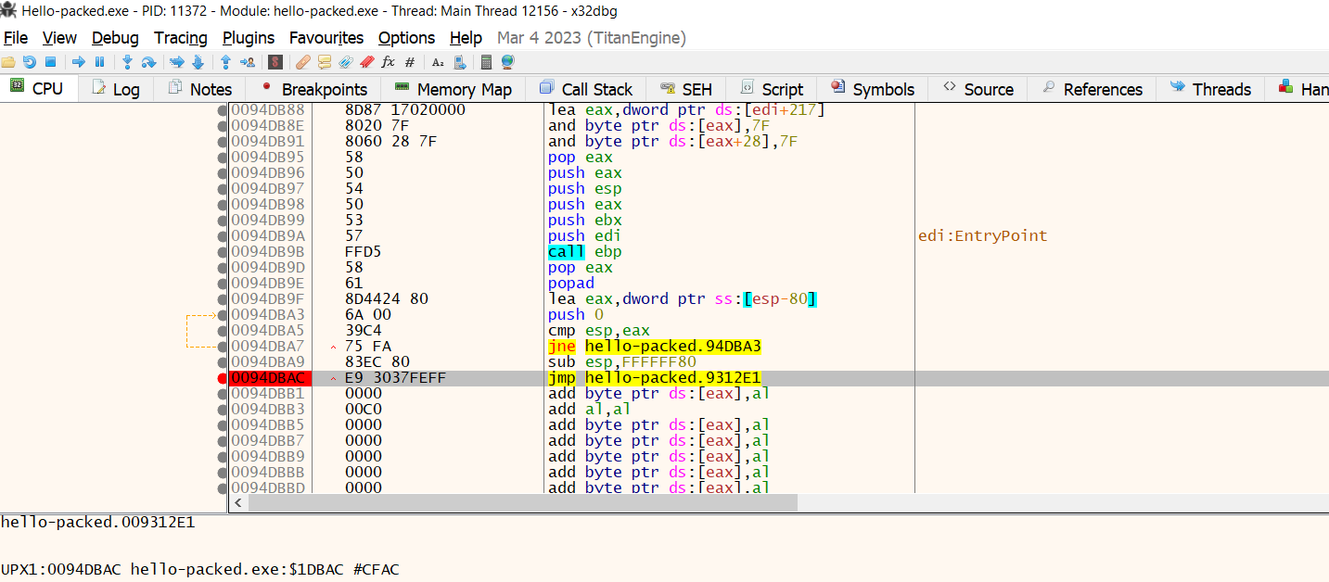Open the Patches bandage icon

coord(302,62)
